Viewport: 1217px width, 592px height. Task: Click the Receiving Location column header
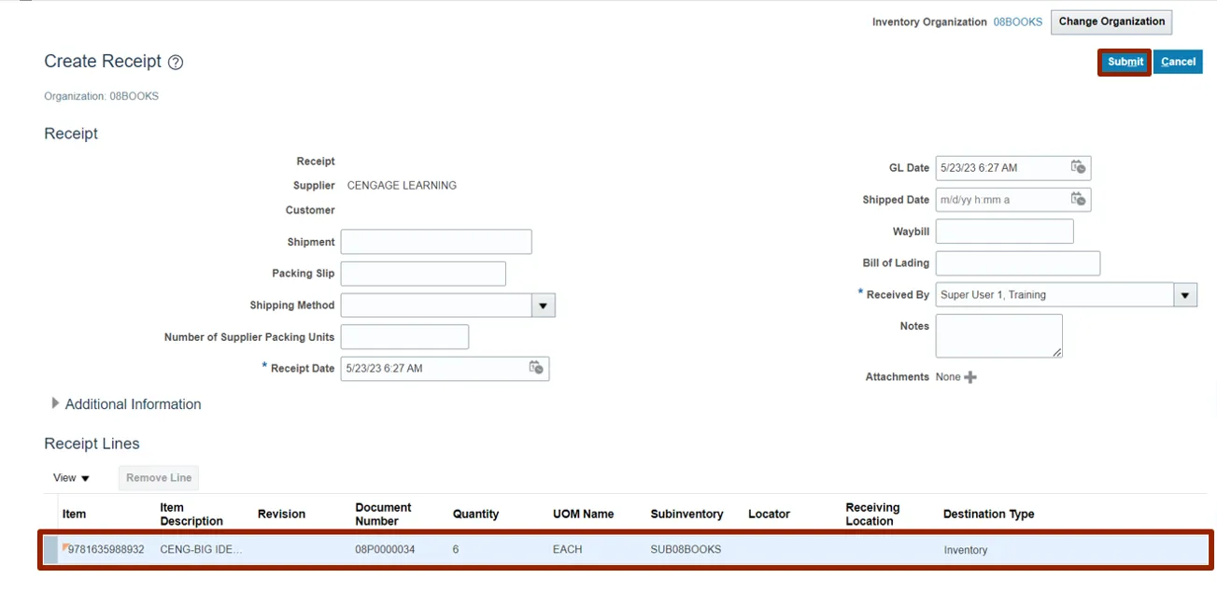click(x=872, y=514)
